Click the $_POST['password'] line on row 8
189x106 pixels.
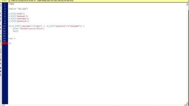[x=19, y=21]
